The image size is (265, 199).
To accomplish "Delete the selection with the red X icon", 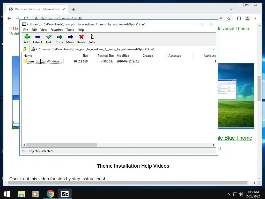I will click(x=81, y=39).
